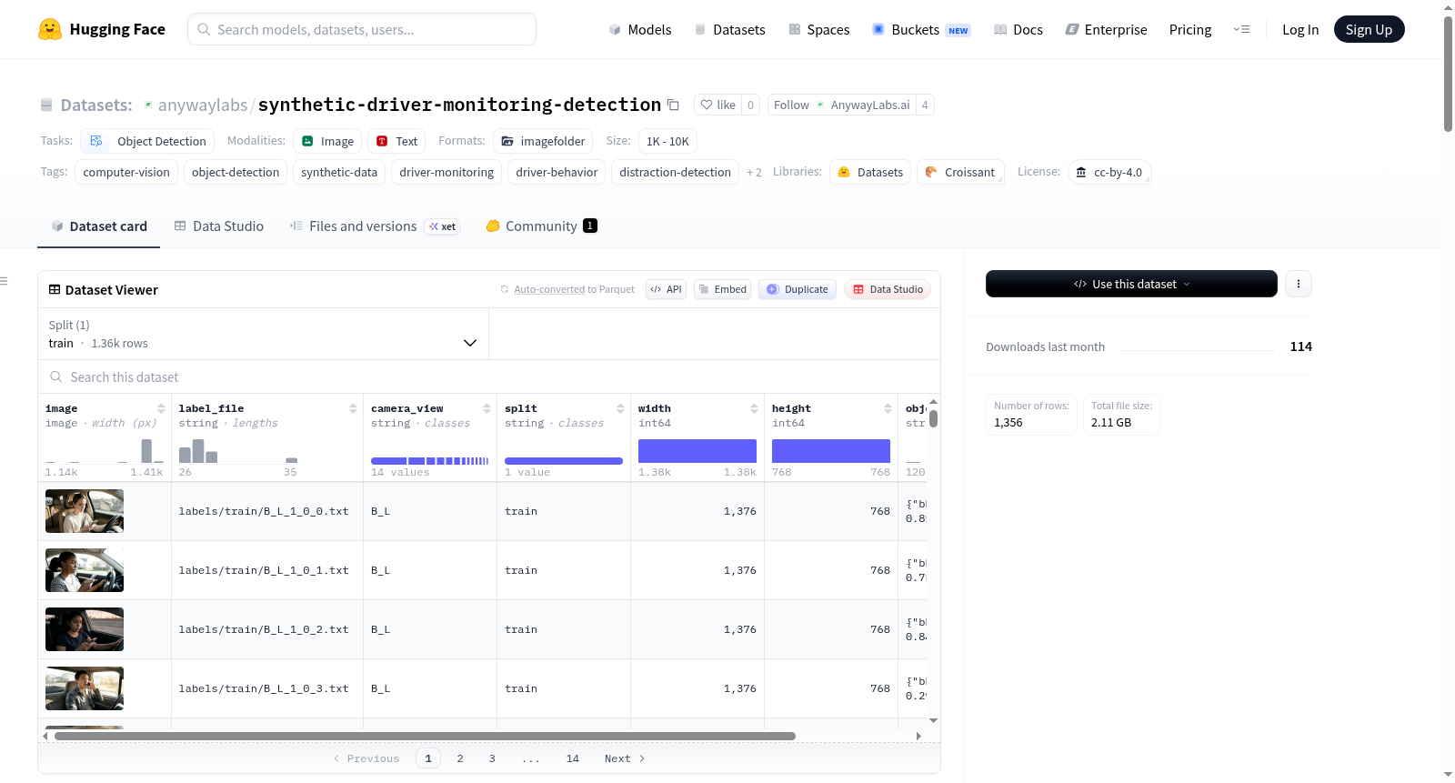Screen dimensions: 1455x783
Task: Click the Embed button
Action: (723, 289)
